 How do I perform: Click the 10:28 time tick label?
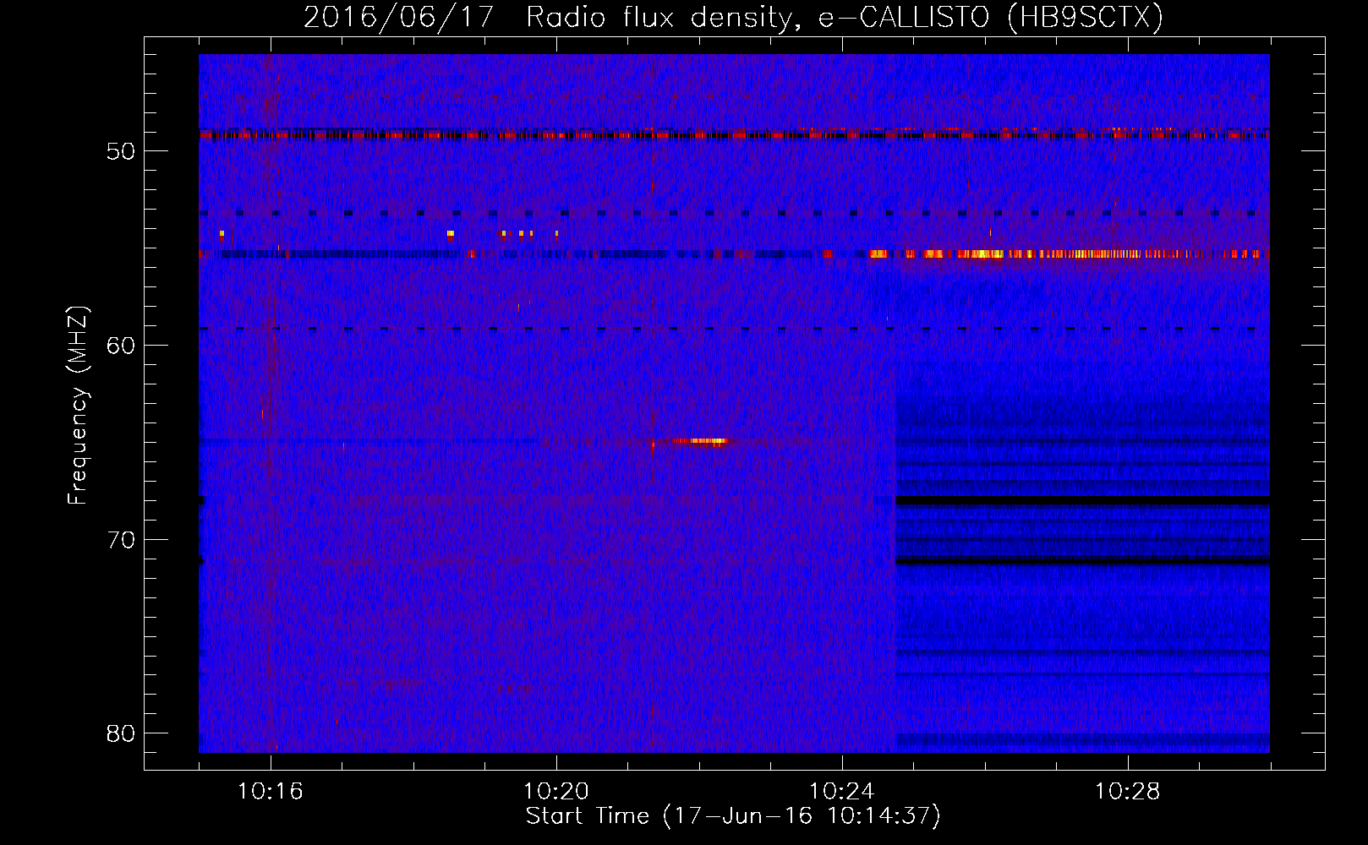click(1128, 792)
